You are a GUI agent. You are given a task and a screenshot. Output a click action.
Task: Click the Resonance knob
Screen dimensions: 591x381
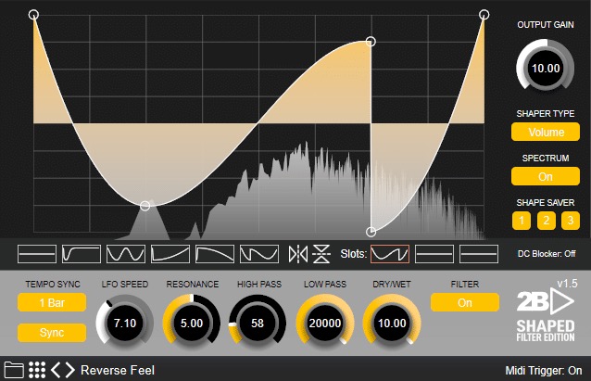[192, 323]
